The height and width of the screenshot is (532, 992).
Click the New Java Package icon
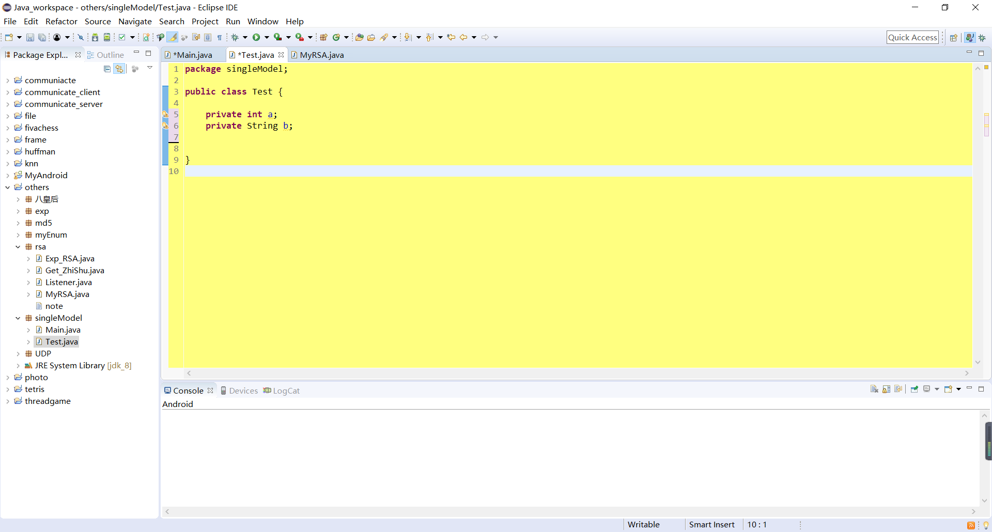pos(323,37)
